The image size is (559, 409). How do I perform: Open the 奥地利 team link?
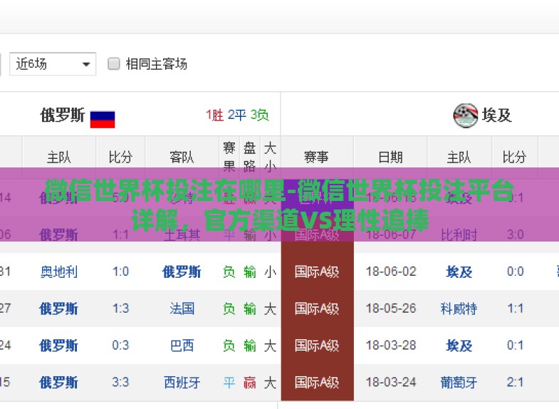(x=59, y=271)
